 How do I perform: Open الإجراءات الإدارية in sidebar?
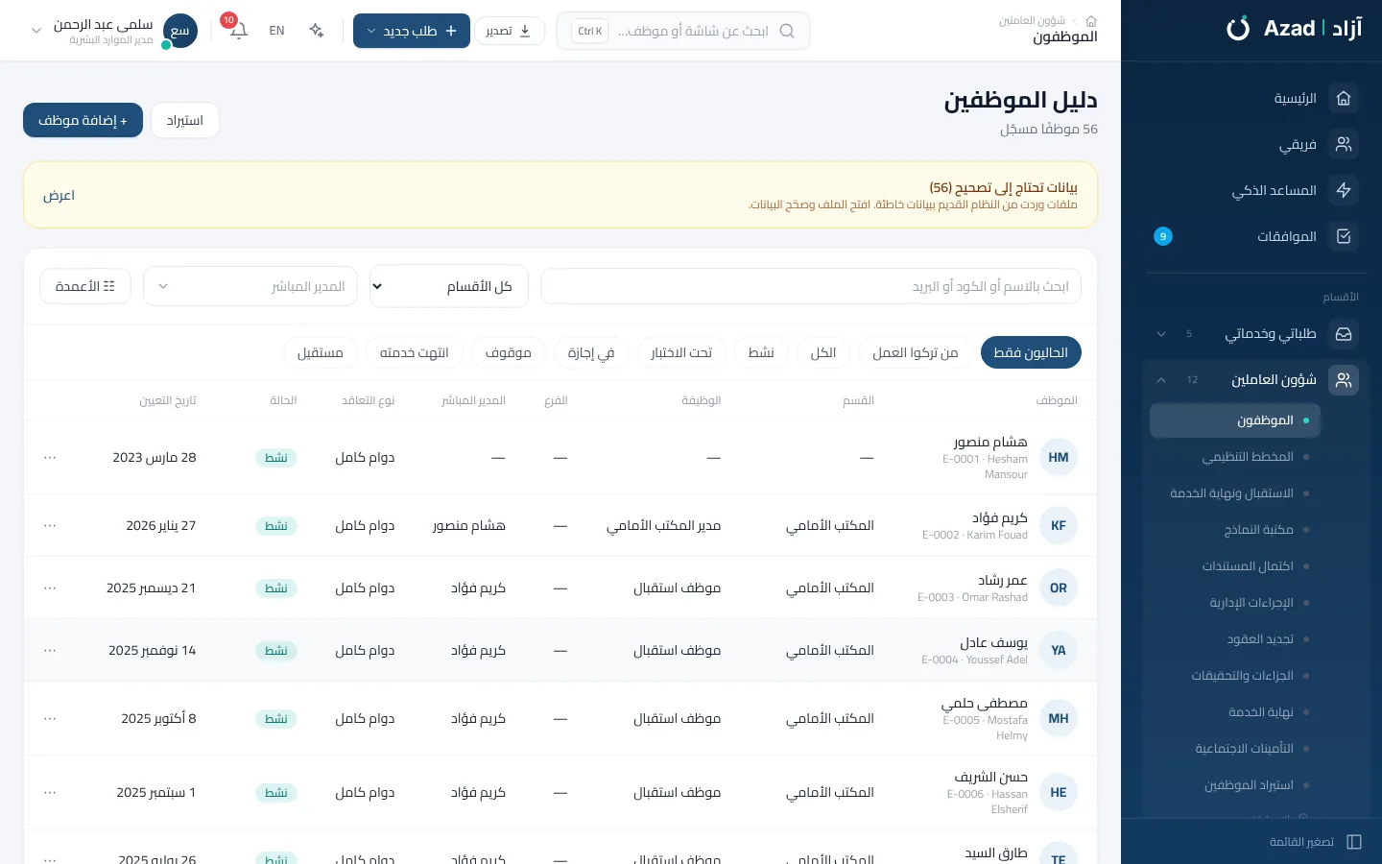tap(1251, 603)
